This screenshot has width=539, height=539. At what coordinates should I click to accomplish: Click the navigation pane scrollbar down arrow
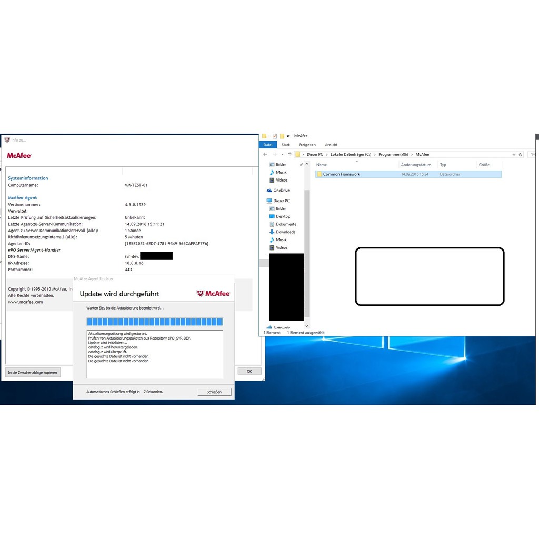coord(307,326)
